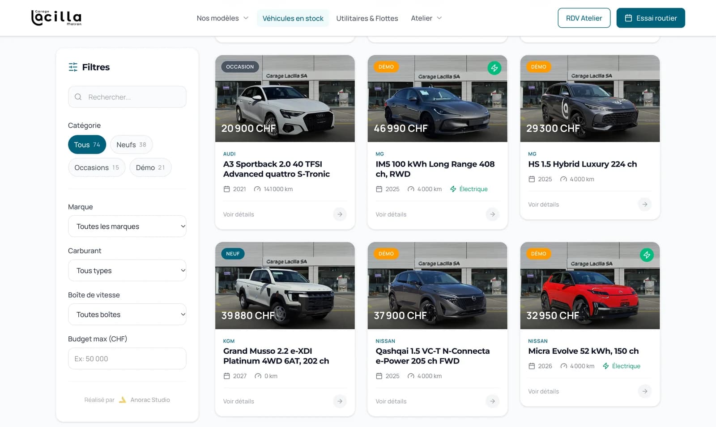Click the NEUF badge on Musso photo

(233, 254)
